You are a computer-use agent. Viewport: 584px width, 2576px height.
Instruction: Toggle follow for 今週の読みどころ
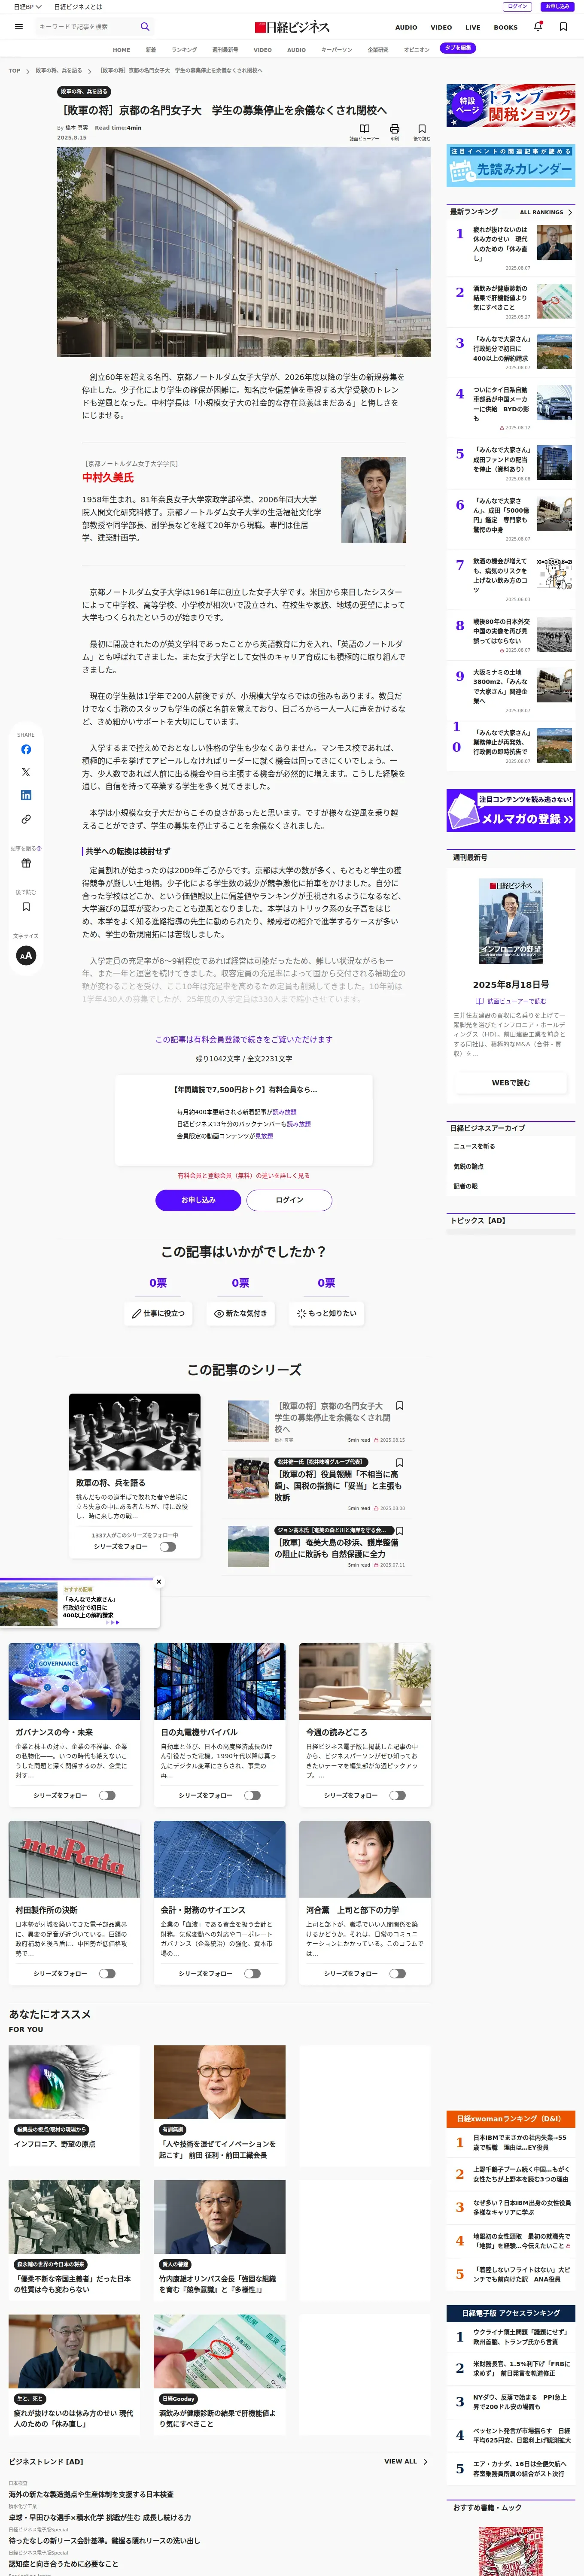[x=397, y=1795]
